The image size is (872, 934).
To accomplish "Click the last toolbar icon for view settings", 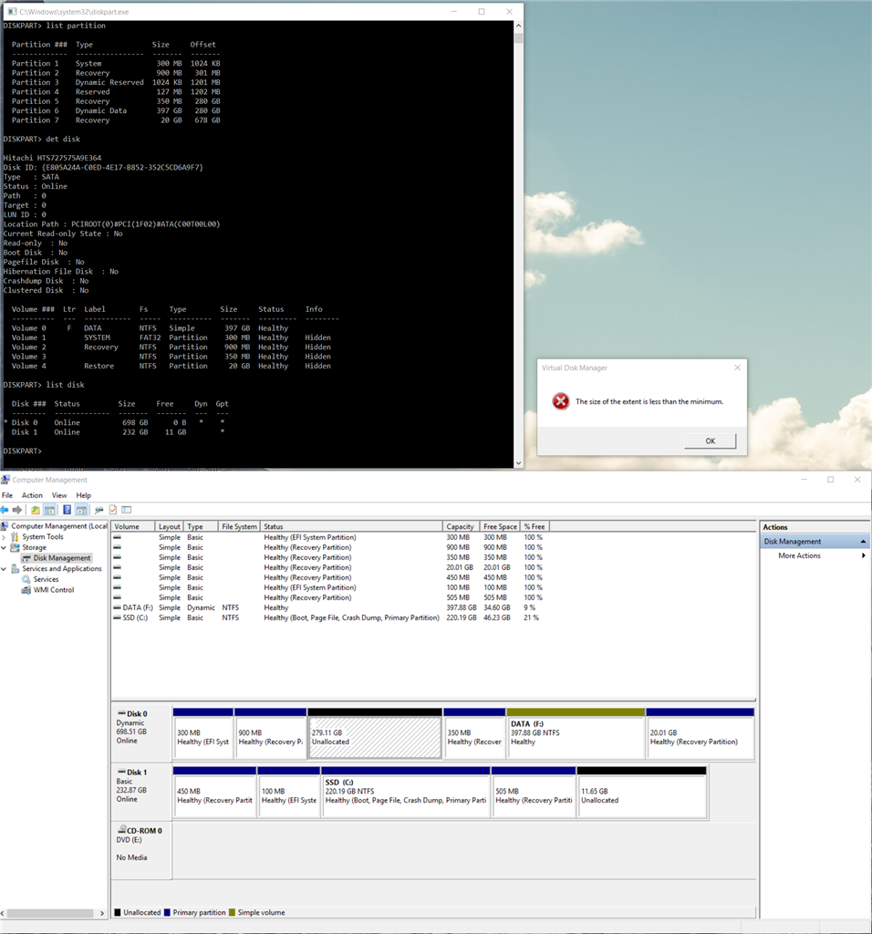I will pyautogui.click(x=126, y=510).
